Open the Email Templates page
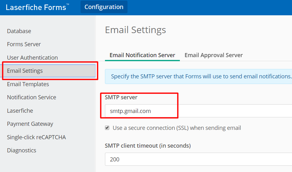Screen dimensions: 292x172 tap(28, 84)
